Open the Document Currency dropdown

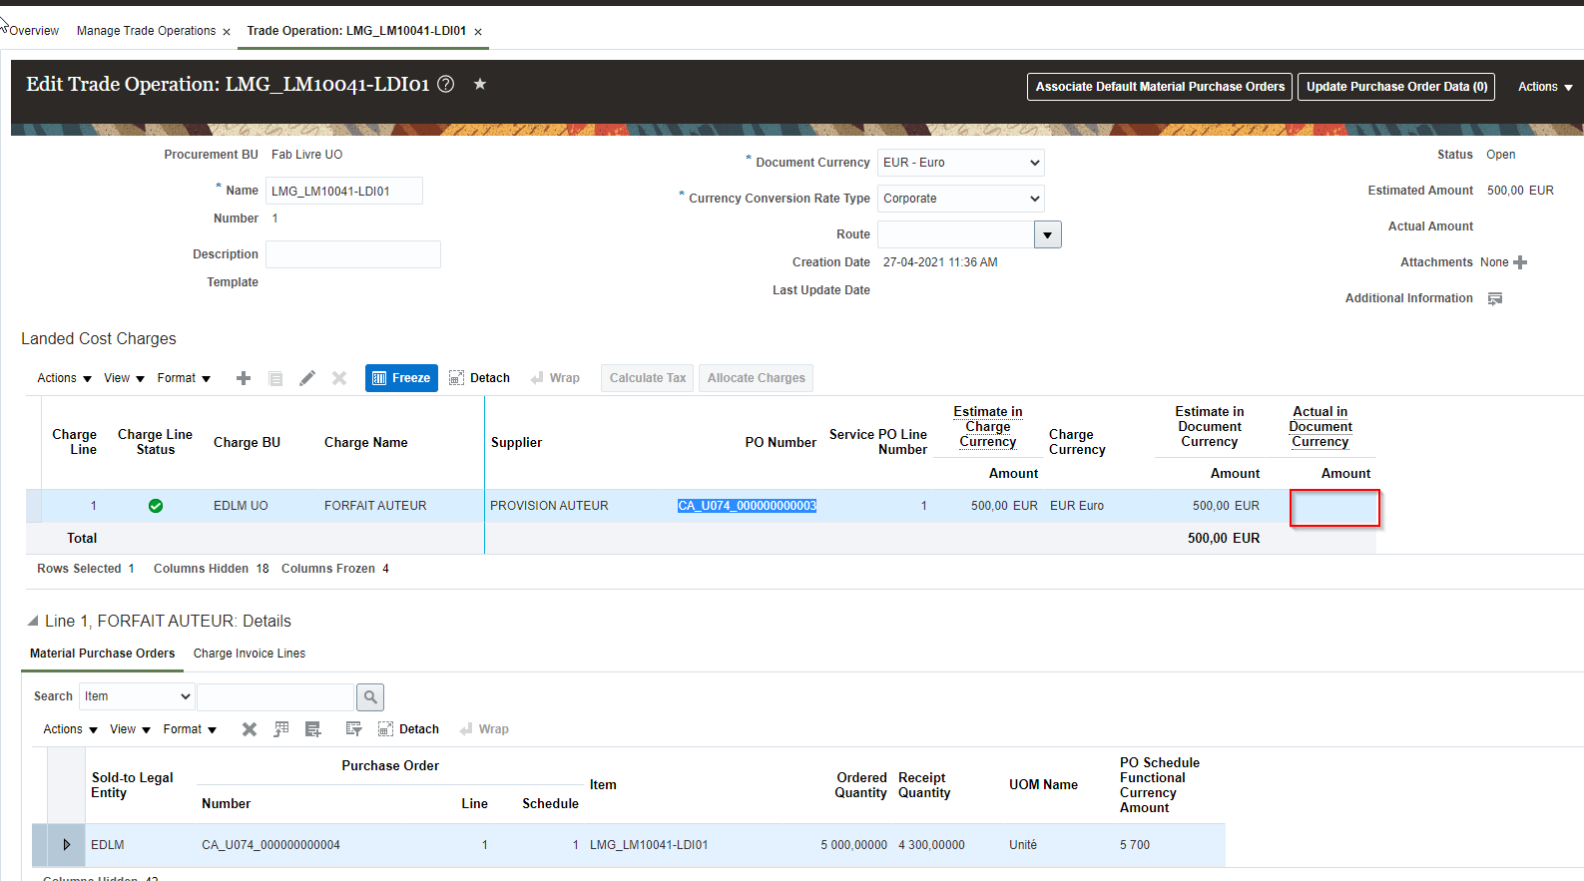point(961,163)
